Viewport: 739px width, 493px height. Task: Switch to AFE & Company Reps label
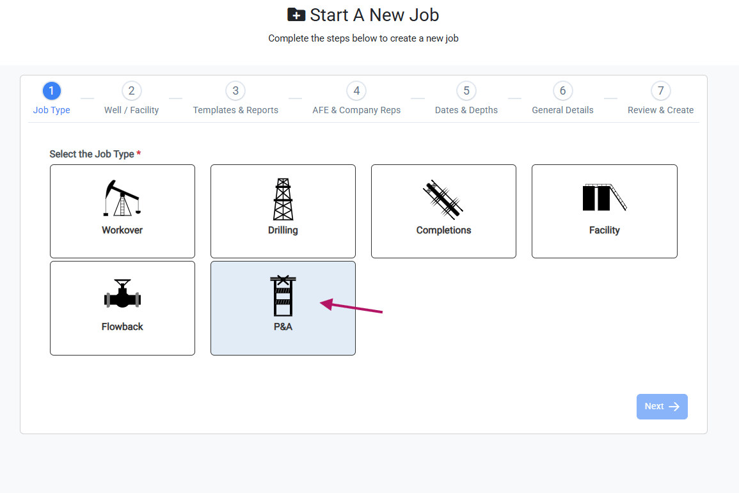click(356, 110)
